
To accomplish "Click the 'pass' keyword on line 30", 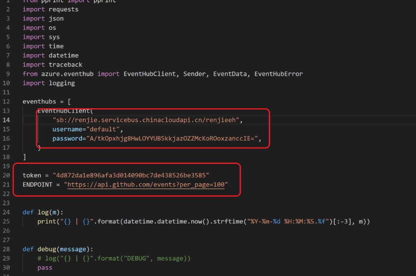I will point(45,268).
